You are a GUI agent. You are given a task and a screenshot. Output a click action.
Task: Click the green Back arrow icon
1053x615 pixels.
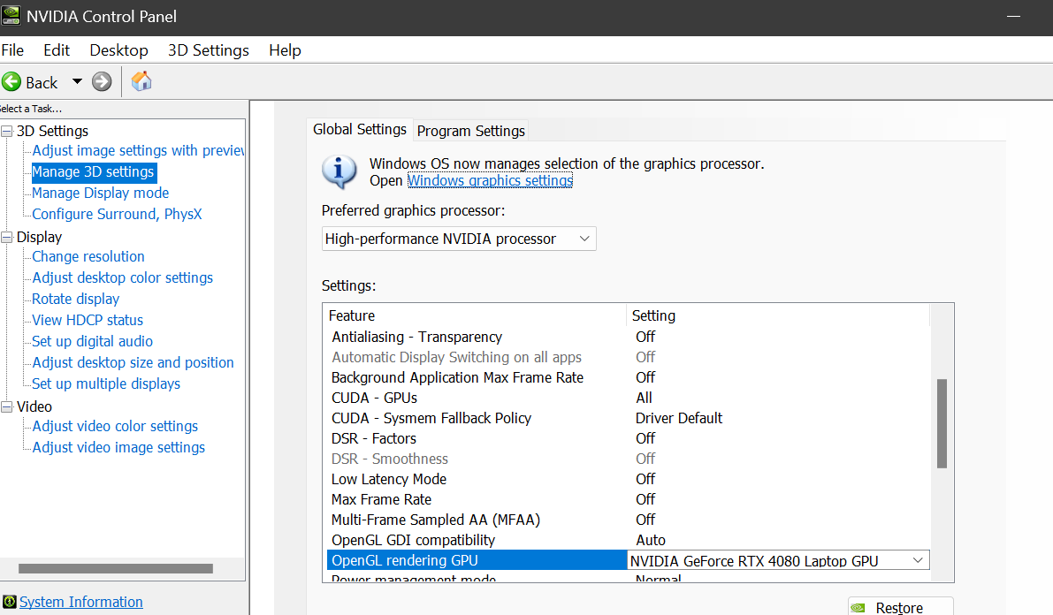(11, 82)
